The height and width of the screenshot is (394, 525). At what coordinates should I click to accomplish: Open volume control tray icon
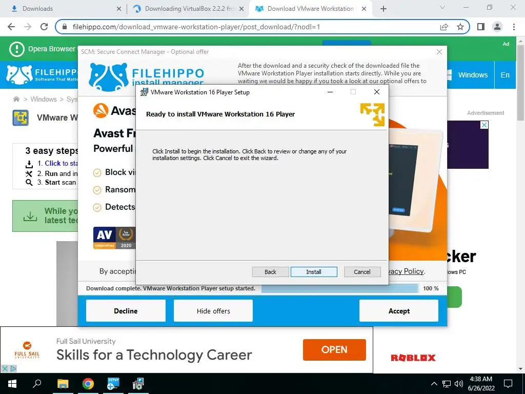[x=459, y=384]
